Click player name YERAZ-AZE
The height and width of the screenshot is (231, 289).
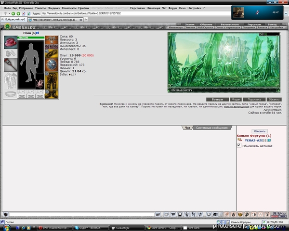(x=254, y=141)
